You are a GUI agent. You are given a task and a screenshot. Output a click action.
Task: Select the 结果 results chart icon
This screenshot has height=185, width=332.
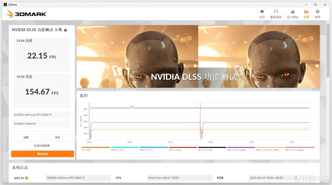click(306, 12)
